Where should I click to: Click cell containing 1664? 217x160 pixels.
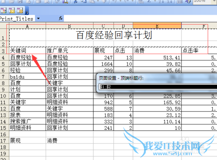[x=104, y=64]
